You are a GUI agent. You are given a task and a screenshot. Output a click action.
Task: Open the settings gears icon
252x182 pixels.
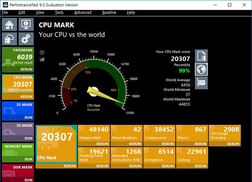point(26,39)
